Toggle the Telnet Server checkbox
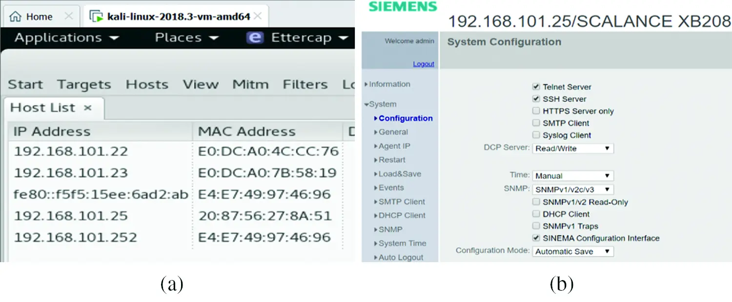The width and height of the screenshot is (732, 302). coord(536,87)
